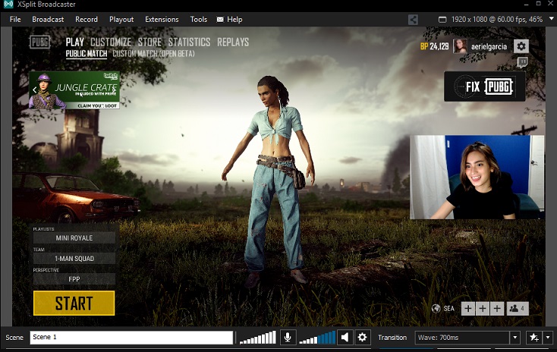
Task: Click the share icon in the menu bar
Action: (413, 20)
